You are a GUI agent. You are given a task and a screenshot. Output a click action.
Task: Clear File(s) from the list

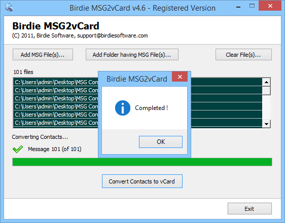pyautogui.click(x=243, y=54)
